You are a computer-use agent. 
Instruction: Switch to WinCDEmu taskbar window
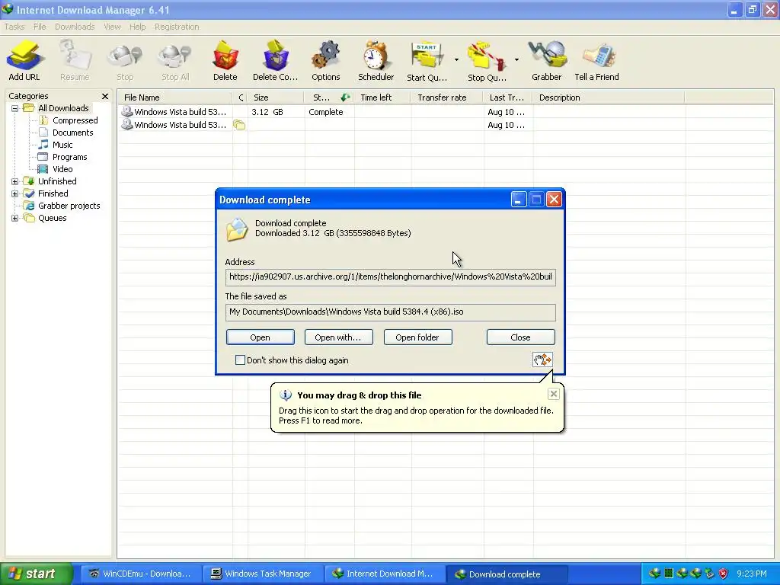pos(141,574)
